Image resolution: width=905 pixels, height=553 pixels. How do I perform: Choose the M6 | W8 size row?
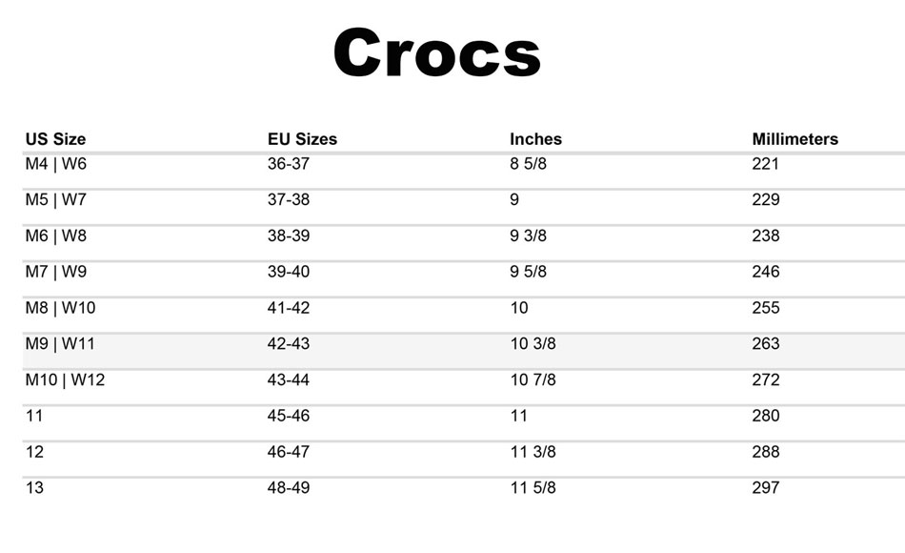[x=464, y=243]
